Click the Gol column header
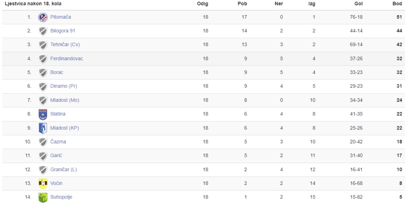The image size is (409, 205). [x=358, y=4]
